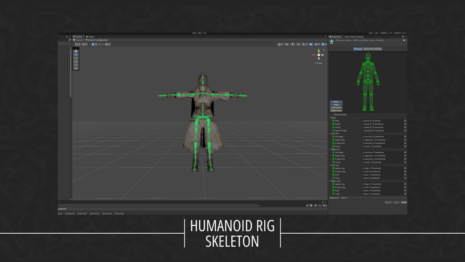Click object picker beside hand_l transform
Screen dimensions: 465x262
point(405,146)
